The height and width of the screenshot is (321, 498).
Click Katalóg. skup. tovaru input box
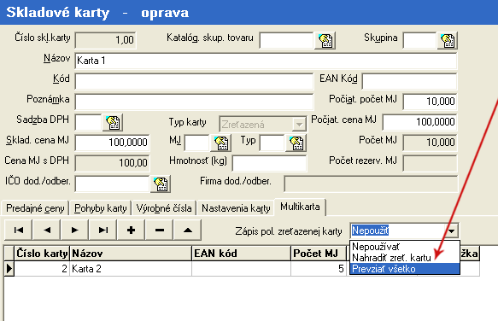(x=286, y=40)
